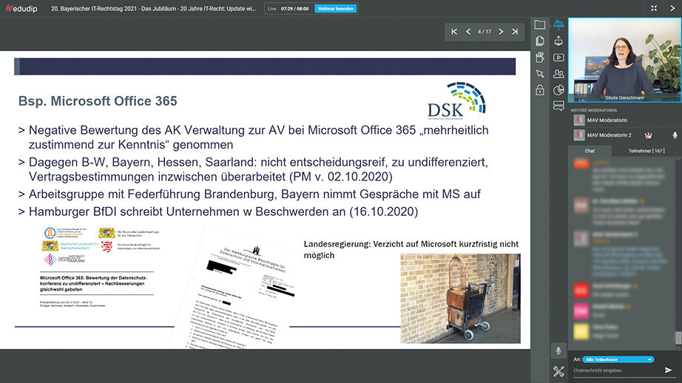Click the Landesregierung Verzicht auf Microsoft headline
This screenshot has height=383, width=682.
pyautogui.click(x=411, y=249)
